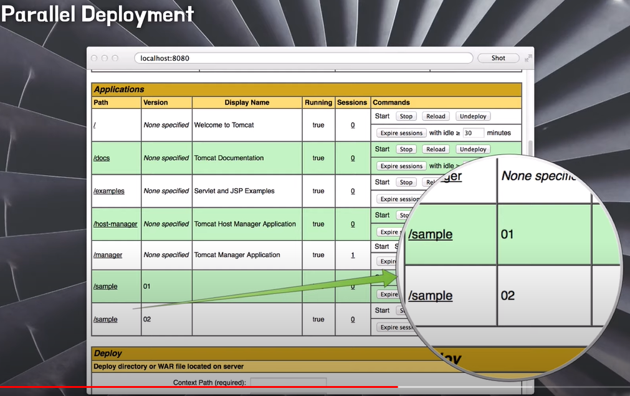Click Reload button in Welcome to Tomcat row
Screen dimensions: 630x396
click(436, 116)
